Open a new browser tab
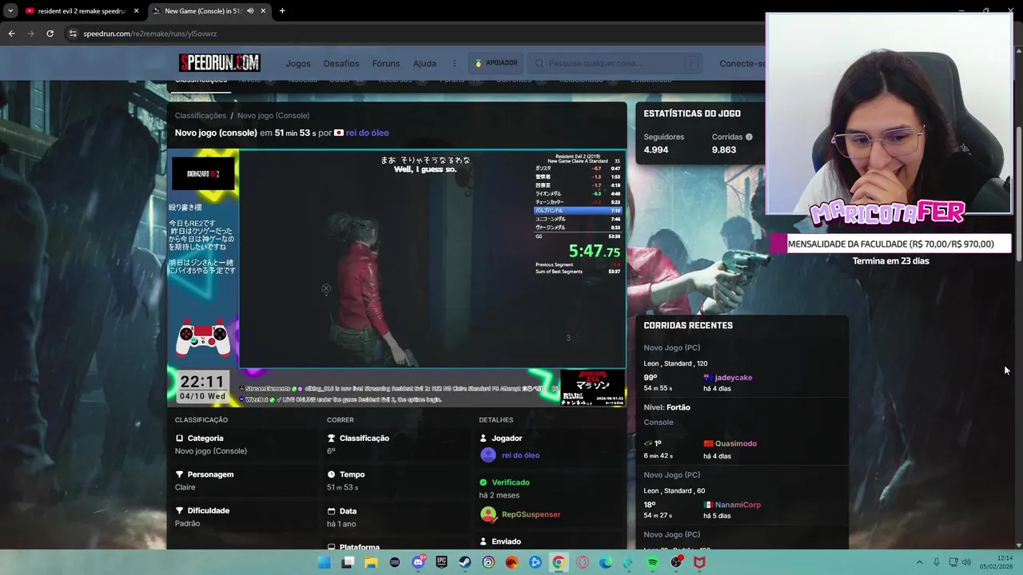This screenshot has height=575, width=1023. pyautogui.click(x=282, y=11)
